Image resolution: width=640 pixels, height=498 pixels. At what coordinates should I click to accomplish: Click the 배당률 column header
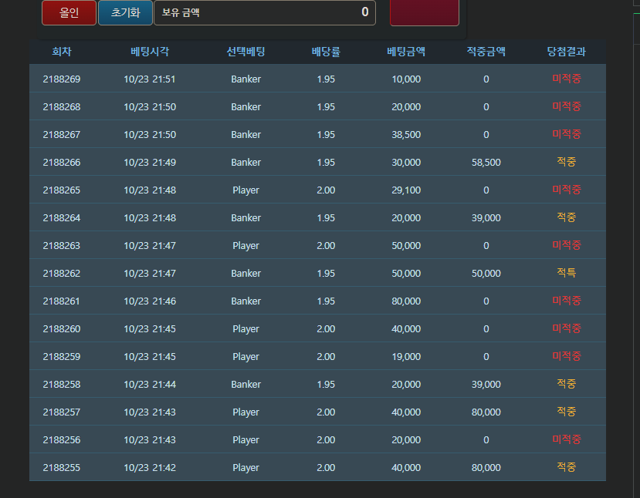pos(326,52)
